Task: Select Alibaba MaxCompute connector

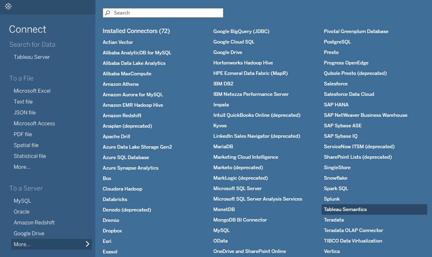Action: coord(127,74)
